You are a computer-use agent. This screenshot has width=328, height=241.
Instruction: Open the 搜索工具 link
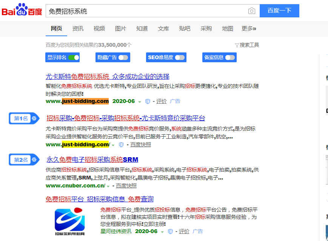coord(249,45)
